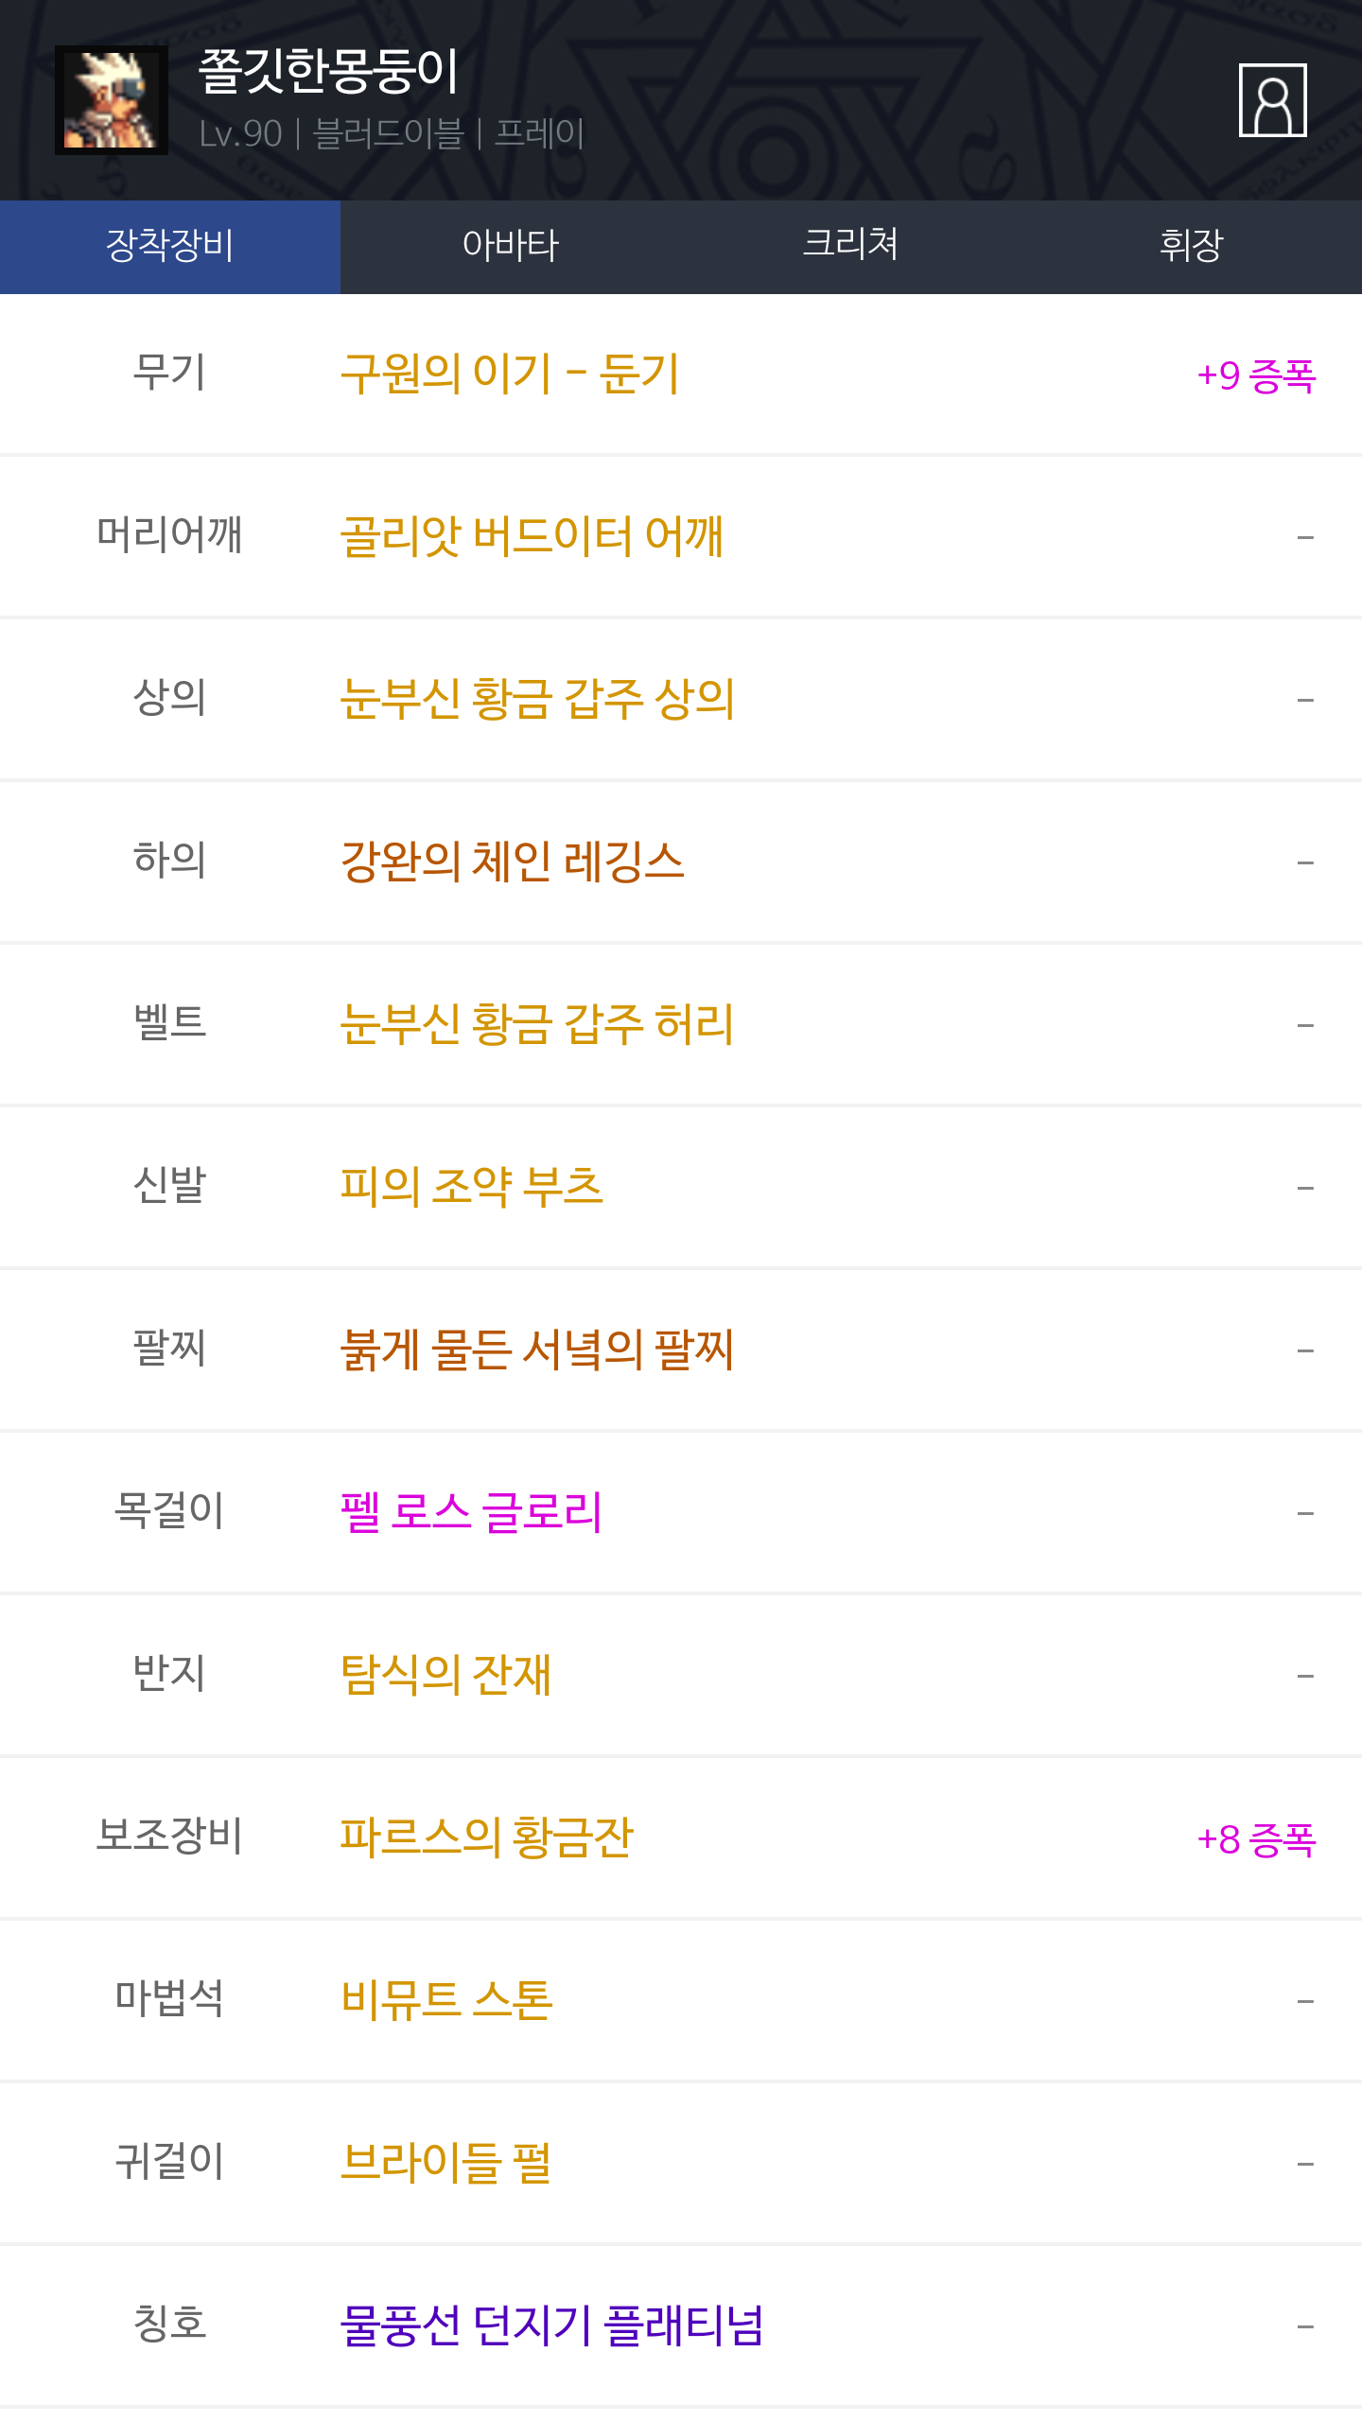Click the character avatar thumbnail
Image resolution: width=1362 pixels, height=2421 pixels.
112,100
